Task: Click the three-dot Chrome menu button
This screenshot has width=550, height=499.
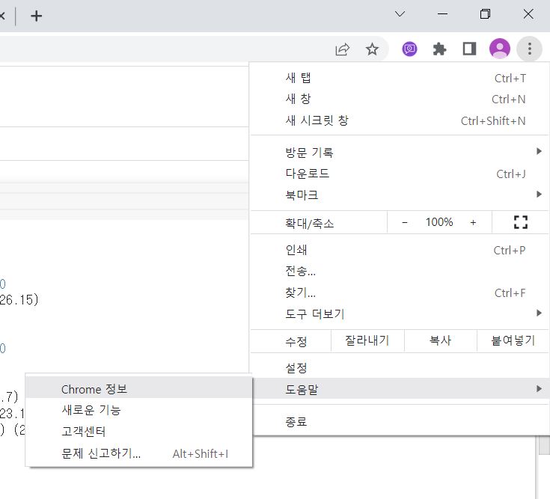Action: pos(529,49)
